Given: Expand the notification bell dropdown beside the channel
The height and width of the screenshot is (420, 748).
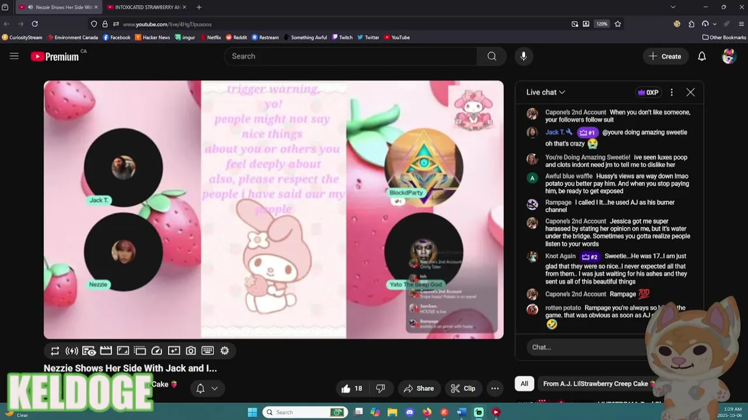Looking at the screenshot, I should coord(215,388).
